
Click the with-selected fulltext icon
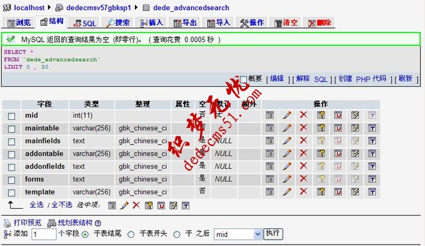pyautogui.click(x=185, y=206)
